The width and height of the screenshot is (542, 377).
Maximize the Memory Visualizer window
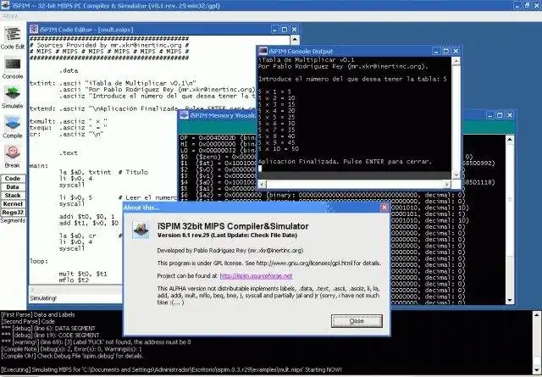click(500, 115)
